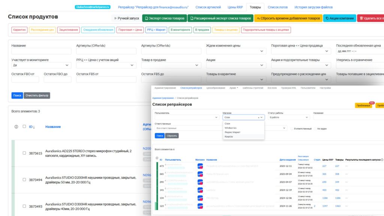The image size is (384, 216).
Task: Open the Участвует в мониторинге dropdown
Action: pyautogui.click(x=41, y=65)
